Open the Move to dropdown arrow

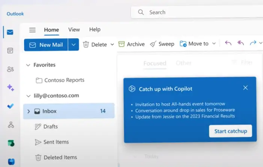point(214,44)
